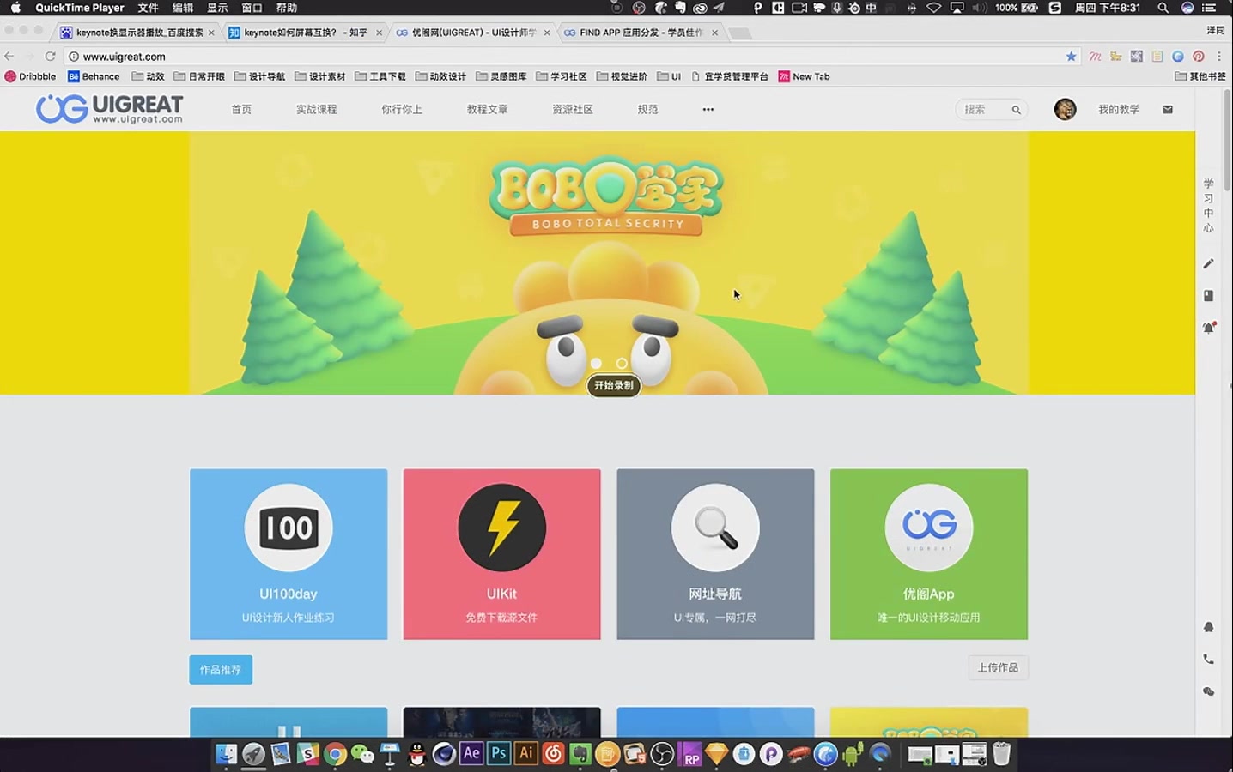Viewport: 1233px width, 772px height.
Task: Click the 开始录制 start recording button
Action: pos(614,386)
